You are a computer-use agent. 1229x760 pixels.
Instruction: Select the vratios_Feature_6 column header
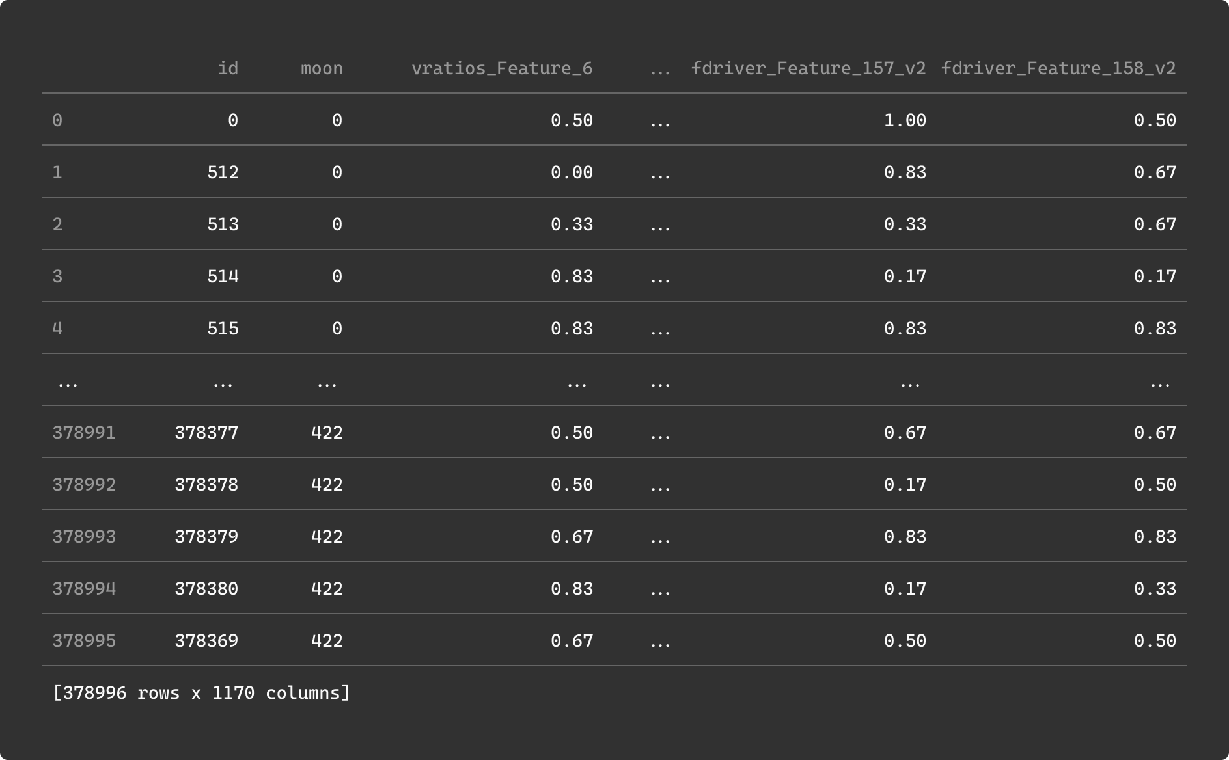(x=501, y=68)
